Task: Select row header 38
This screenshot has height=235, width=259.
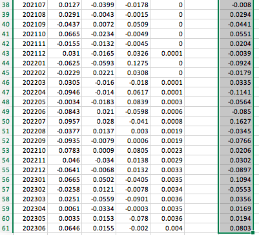Action: (6, 5)
